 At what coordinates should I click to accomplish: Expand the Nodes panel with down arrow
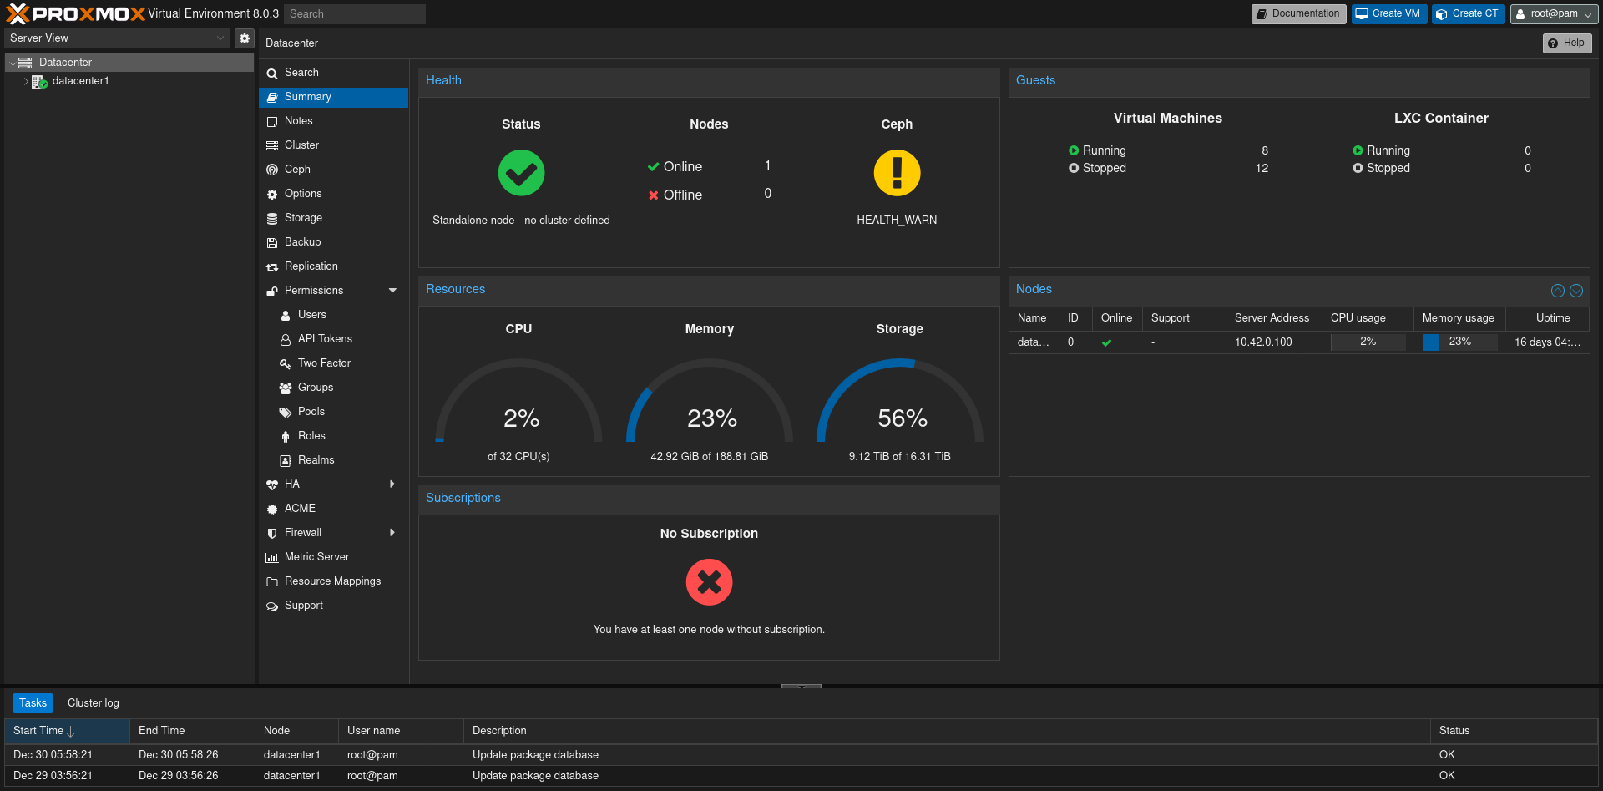[1576, 291]
